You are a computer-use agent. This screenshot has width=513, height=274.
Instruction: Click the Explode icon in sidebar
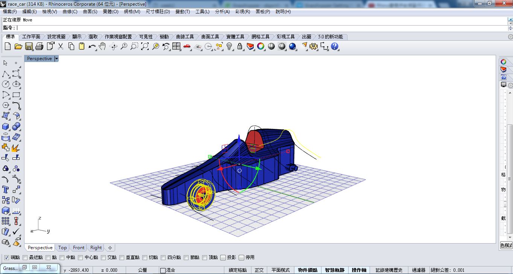click(x=16, y=147)
